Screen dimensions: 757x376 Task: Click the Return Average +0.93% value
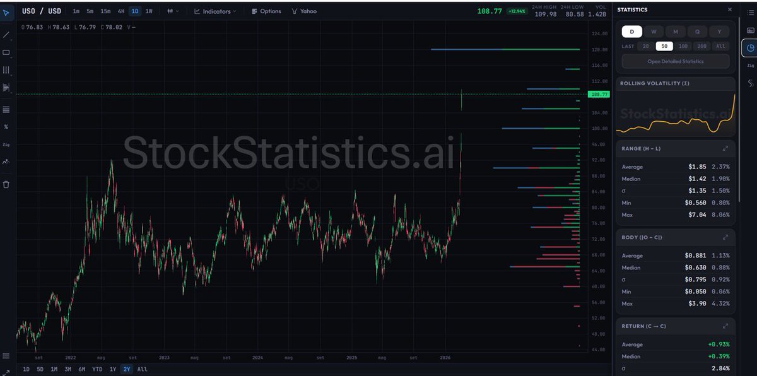pyautogui.click(x=718, y=344)
